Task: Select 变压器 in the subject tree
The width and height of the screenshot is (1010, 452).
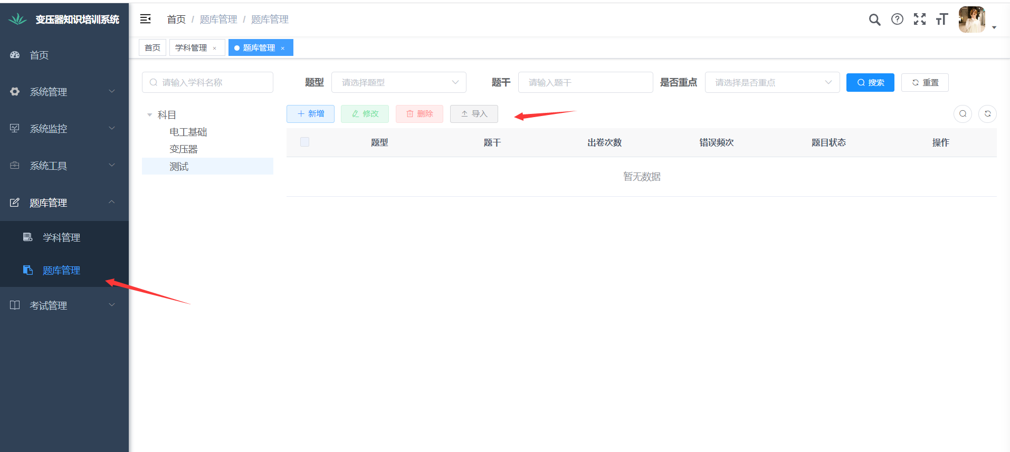Action: click(x=184, y=149)
